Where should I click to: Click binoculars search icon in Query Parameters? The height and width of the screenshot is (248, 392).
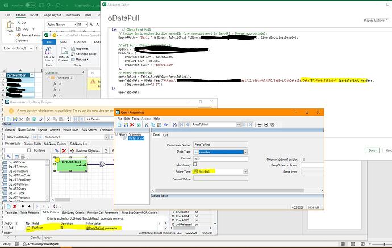(174, 125)
